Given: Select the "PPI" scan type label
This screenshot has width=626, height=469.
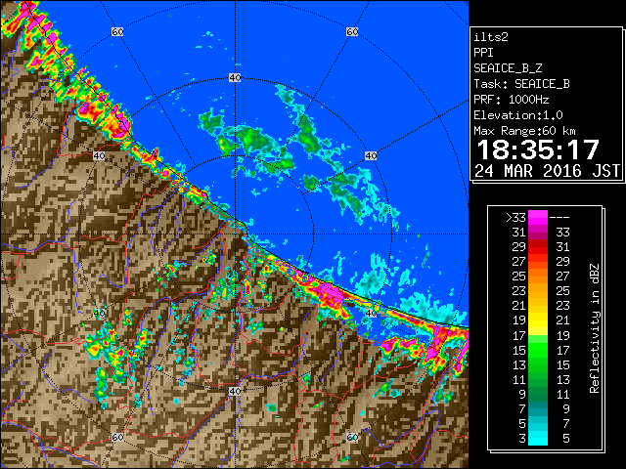Looking at the screenshot, I should (x=483, y=53).
